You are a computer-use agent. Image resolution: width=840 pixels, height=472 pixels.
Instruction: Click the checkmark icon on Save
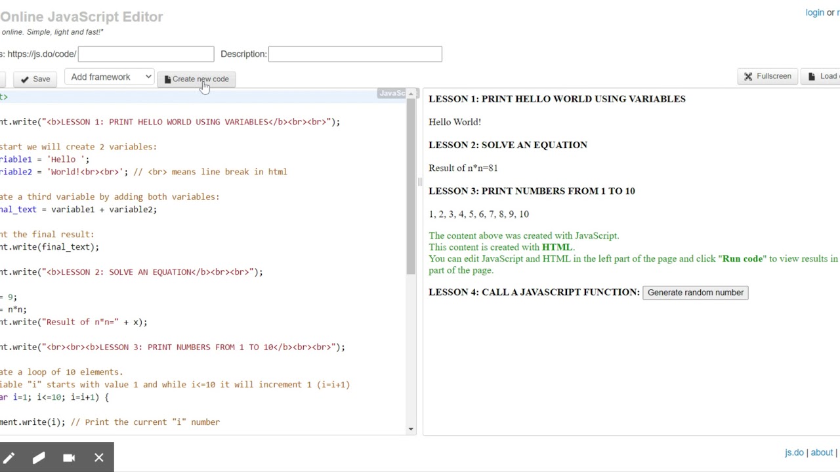(x=25, y=80)
